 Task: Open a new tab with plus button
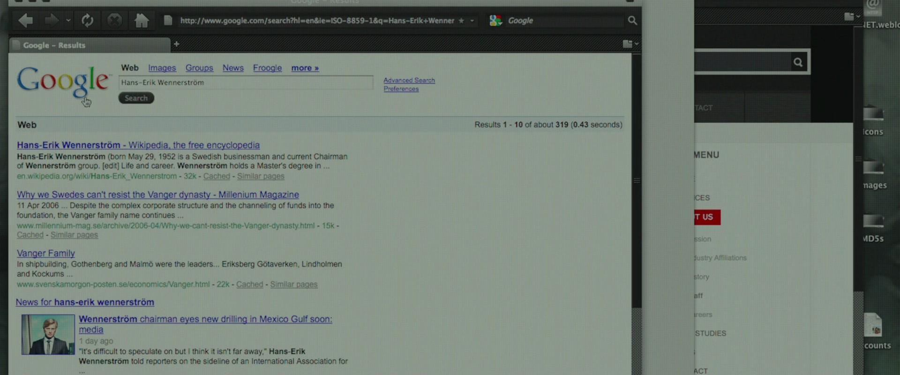(x=177, y=44)
